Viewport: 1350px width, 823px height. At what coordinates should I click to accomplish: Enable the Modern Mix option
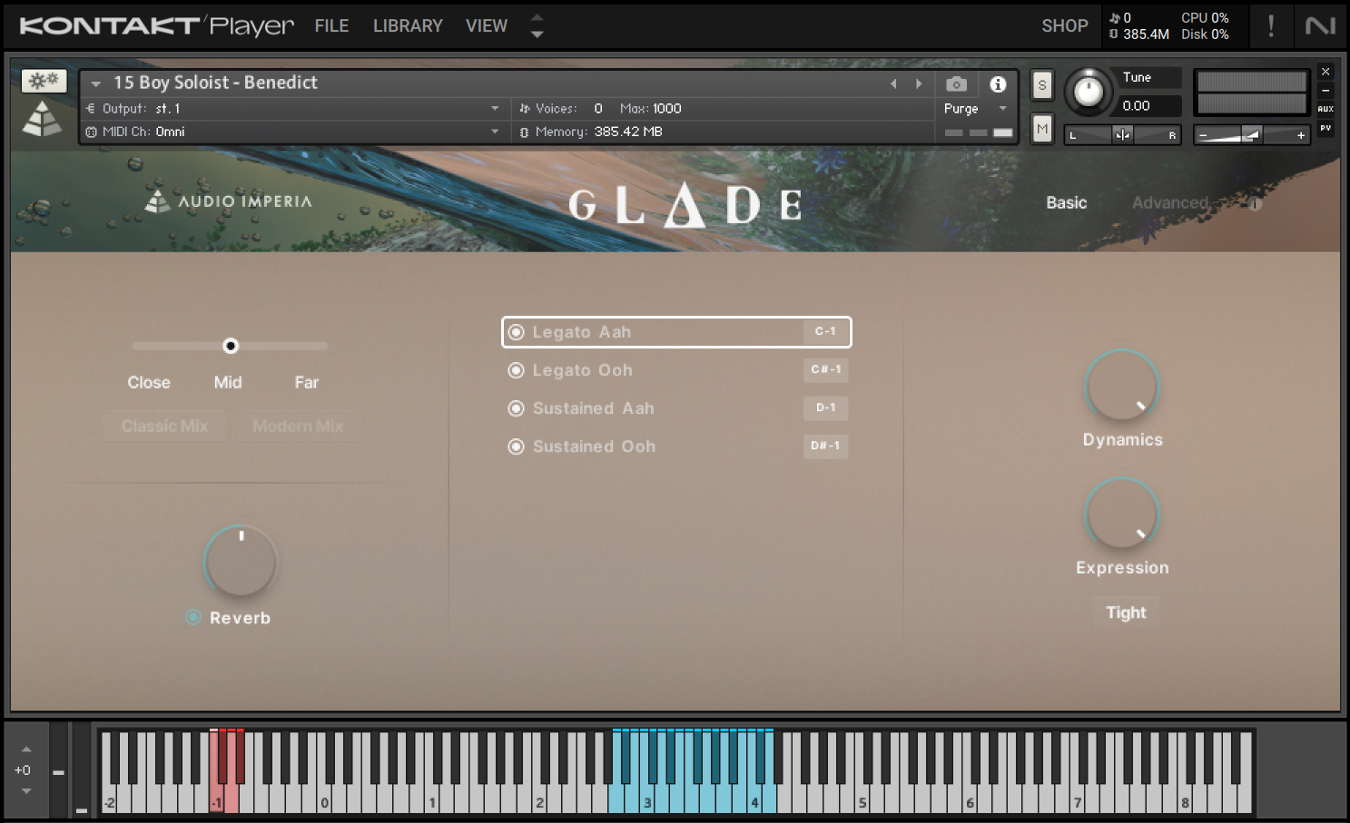[298, 426]
